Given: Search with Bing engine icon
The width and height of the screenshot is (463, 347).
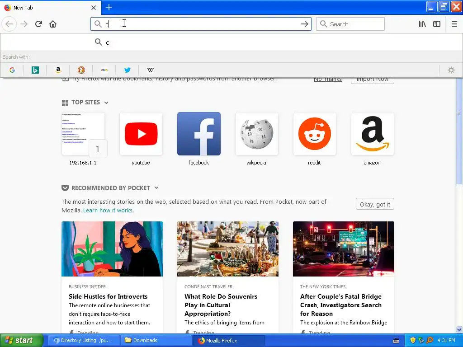Looking at the screenshot, I should pos(35,70).
